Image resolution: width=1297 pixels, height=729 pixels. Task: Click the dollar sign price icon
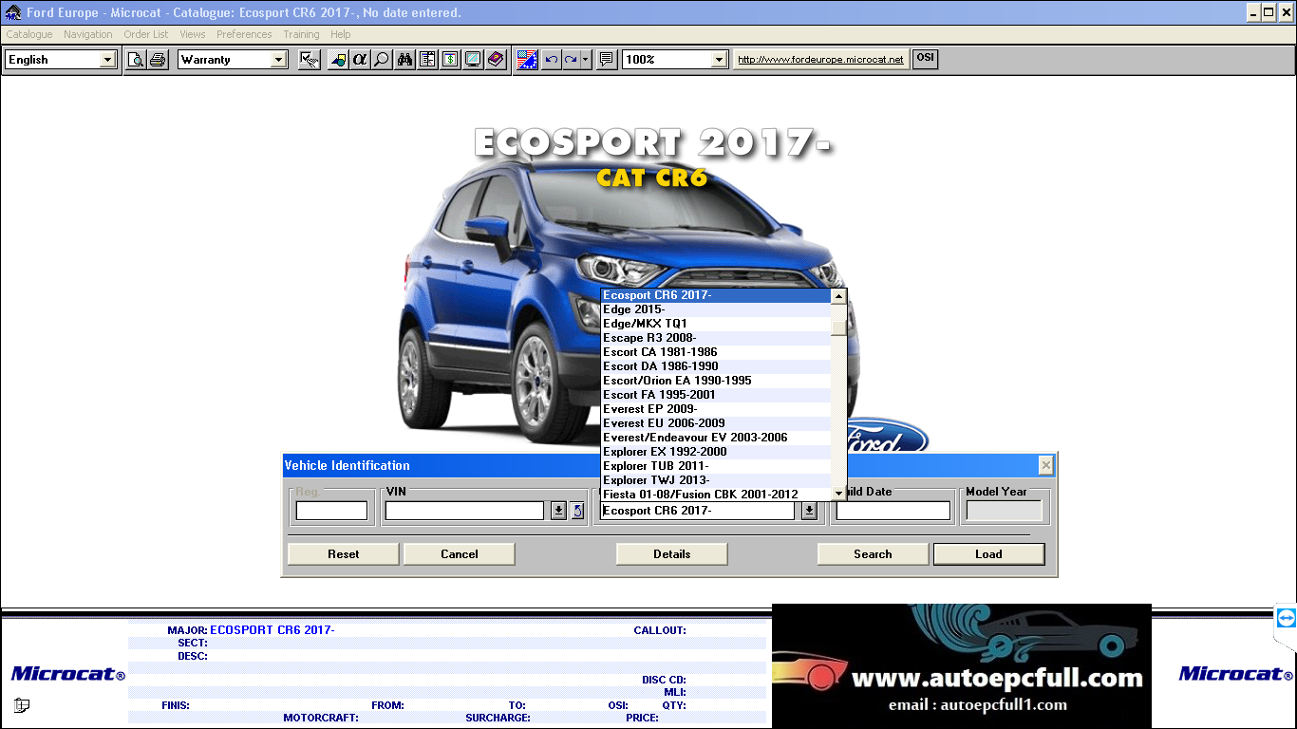tap(450, 60)
